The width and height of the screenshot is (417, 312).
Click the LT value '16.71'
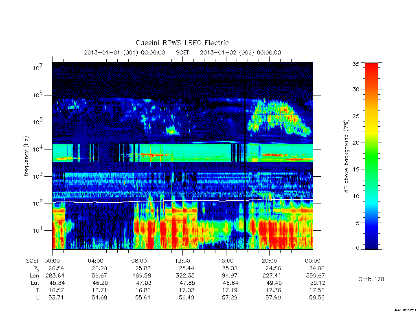pos(100,290)
